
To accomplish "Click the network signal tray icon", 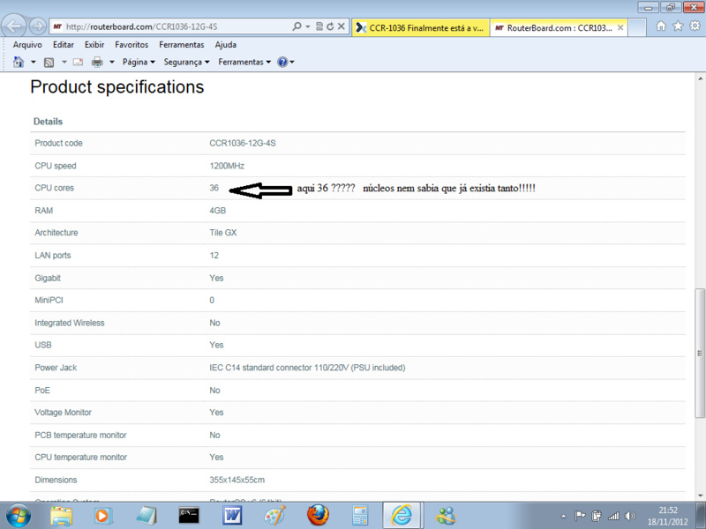I will (x=613, y=516).
